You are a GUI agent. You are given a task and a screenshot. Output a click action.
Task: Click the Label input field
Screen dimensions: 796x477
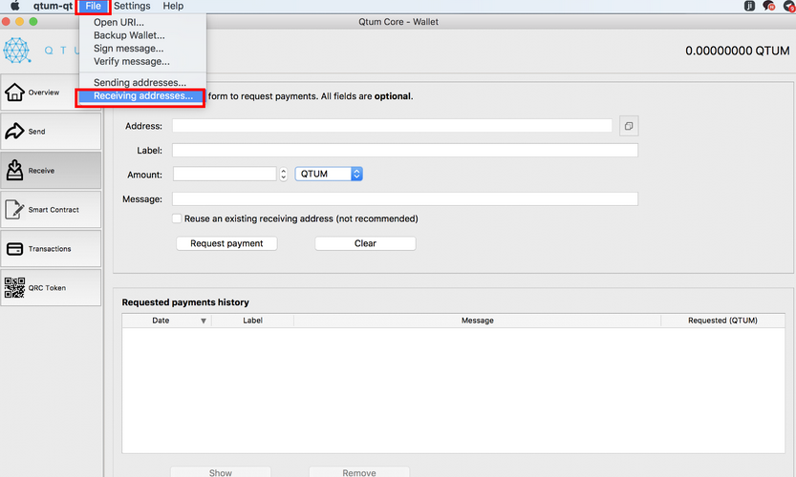pyautogui.click(x=404, y=150)
